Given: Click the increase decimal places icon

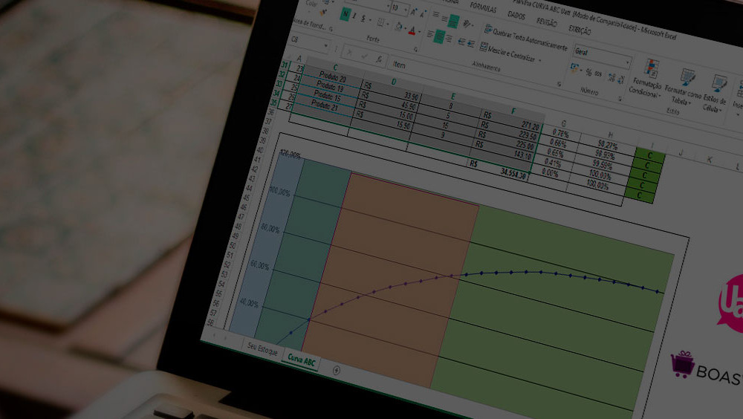Looking at the screenshot, I should 611,77.
